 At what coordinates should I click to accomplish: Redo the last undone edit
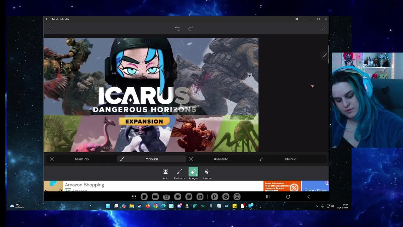coord(191,29)
